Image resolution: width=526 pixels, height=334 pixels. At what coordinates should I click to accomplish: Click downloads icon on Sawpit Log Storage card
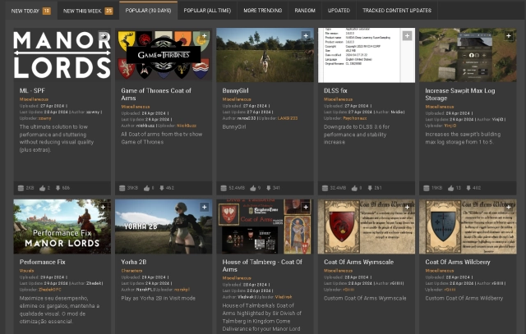(x=468, y=188)
